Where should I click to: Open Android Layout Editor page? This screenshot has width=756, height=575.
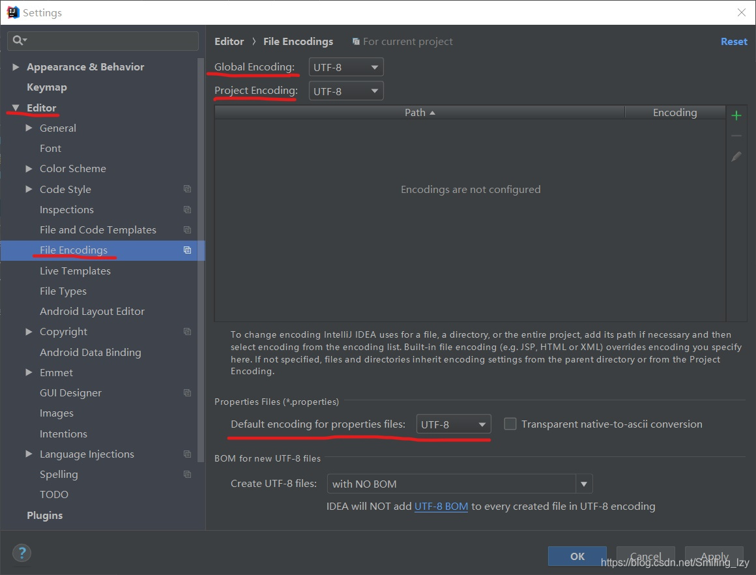(92, 311)
